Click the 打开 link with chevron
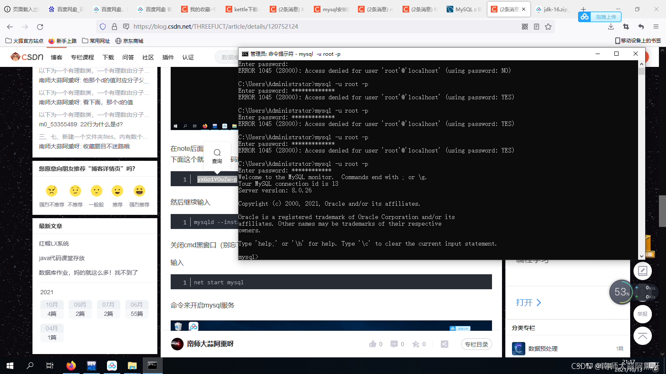The width and height of the screenshot is (666, 374). [x=528, y=303]
